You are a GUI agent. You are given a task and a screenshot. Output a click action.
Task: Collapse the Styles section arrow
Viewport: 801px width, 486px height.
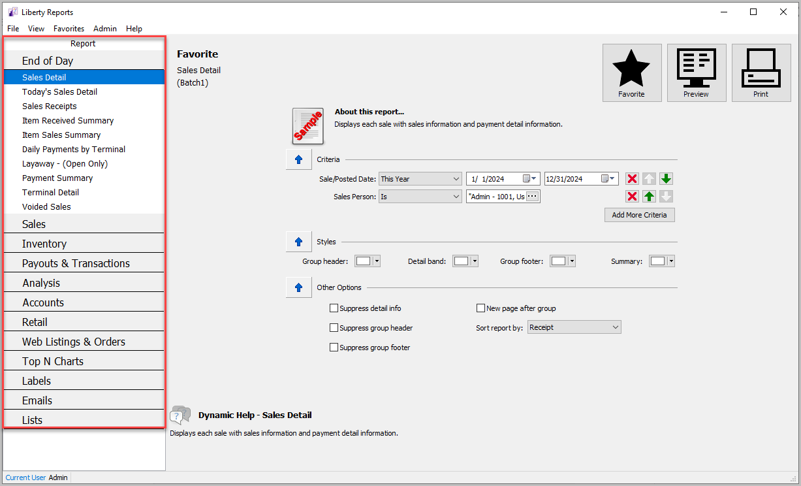point(299,242)
